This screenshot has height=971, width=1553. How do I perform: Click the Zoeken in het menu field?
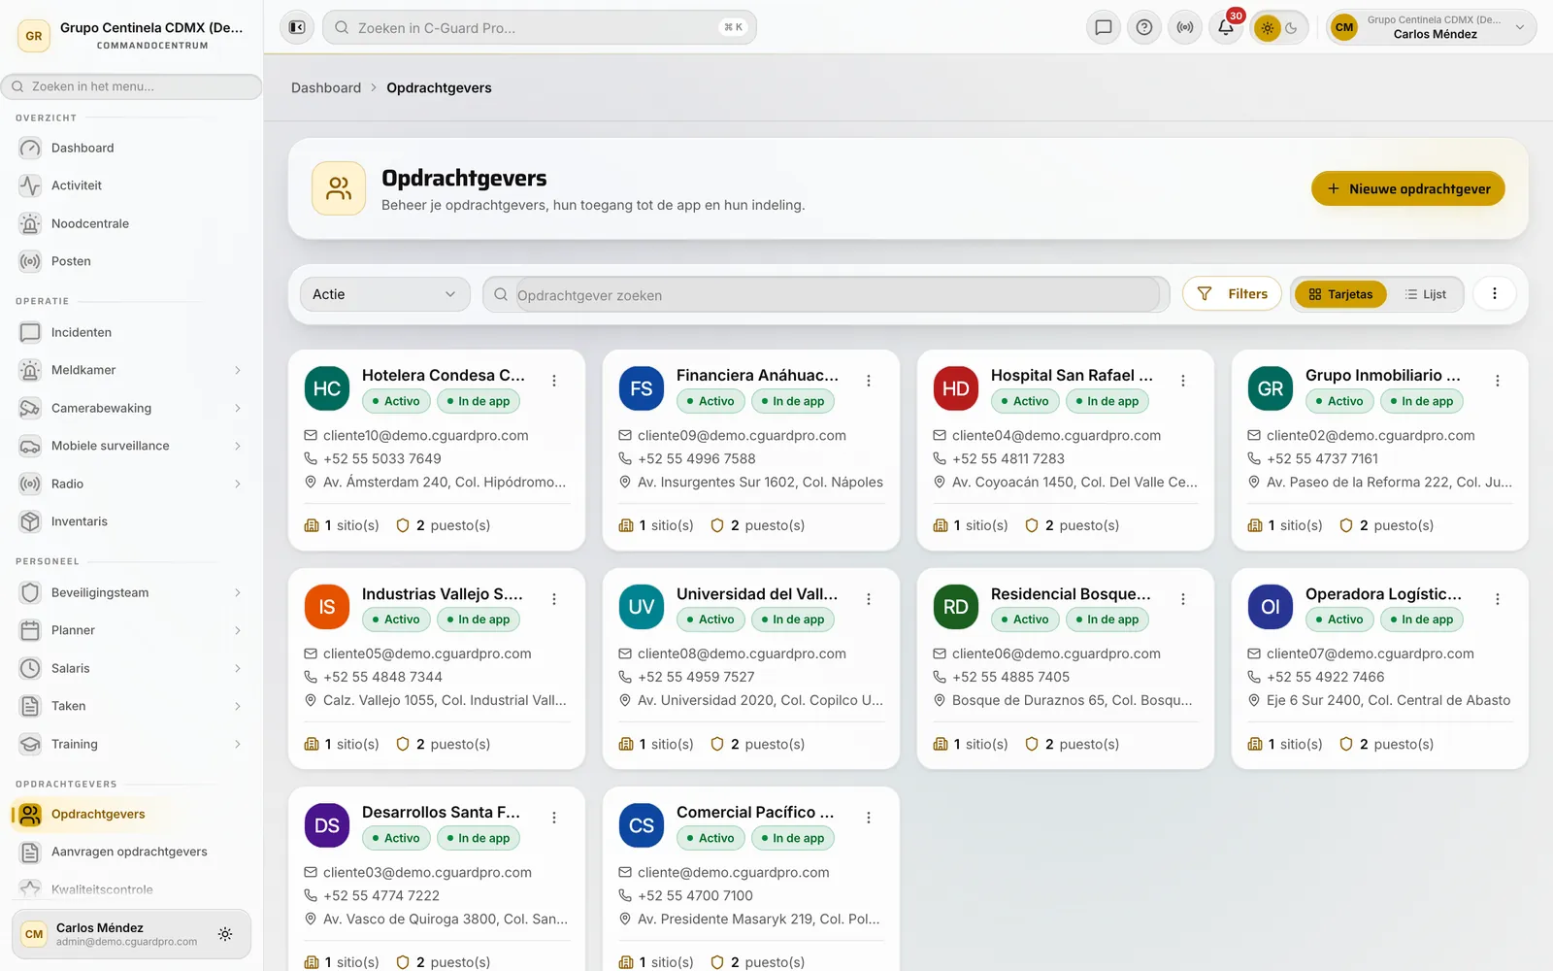click(131, 86)
